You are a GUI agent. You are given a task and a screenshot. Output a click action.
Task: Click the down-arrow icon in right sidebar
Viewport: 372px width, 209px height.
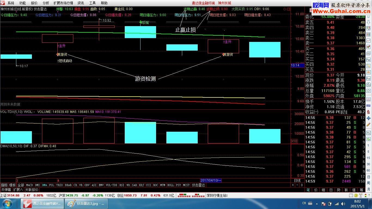coord(368,22)
